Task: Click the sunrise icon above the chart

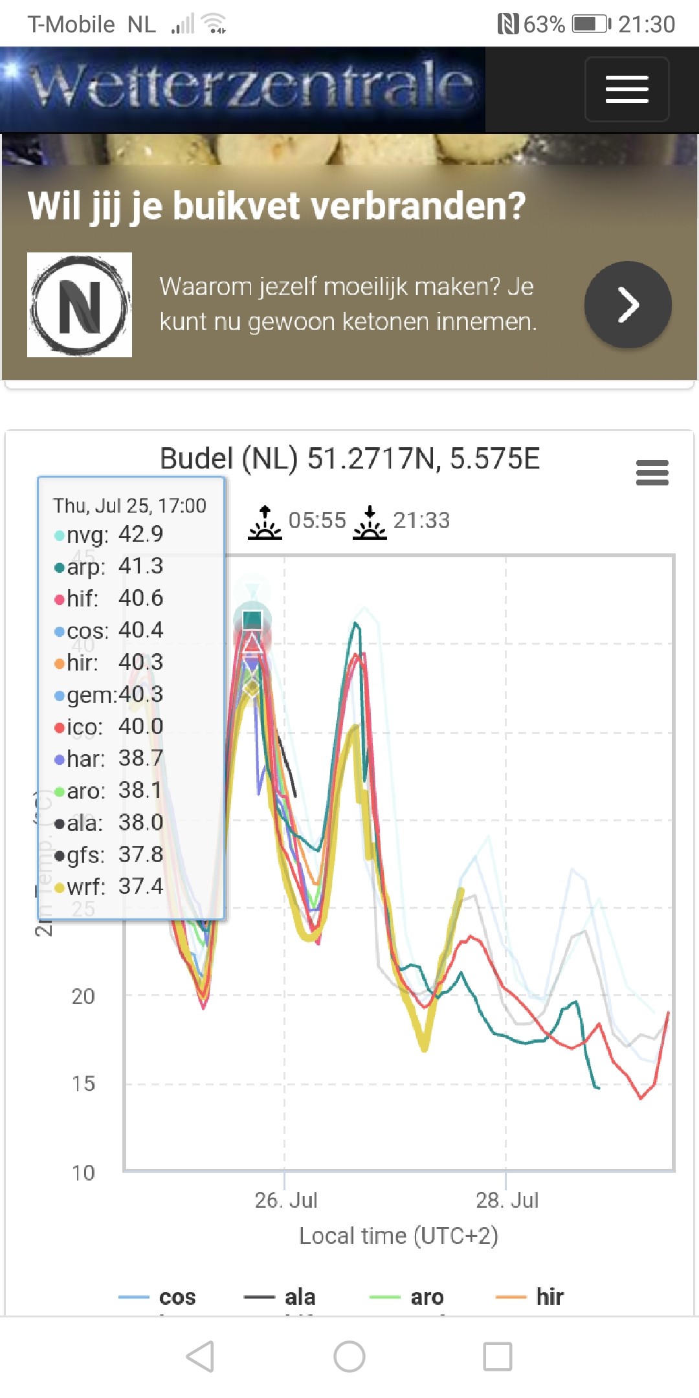Action: coord(265,523)
